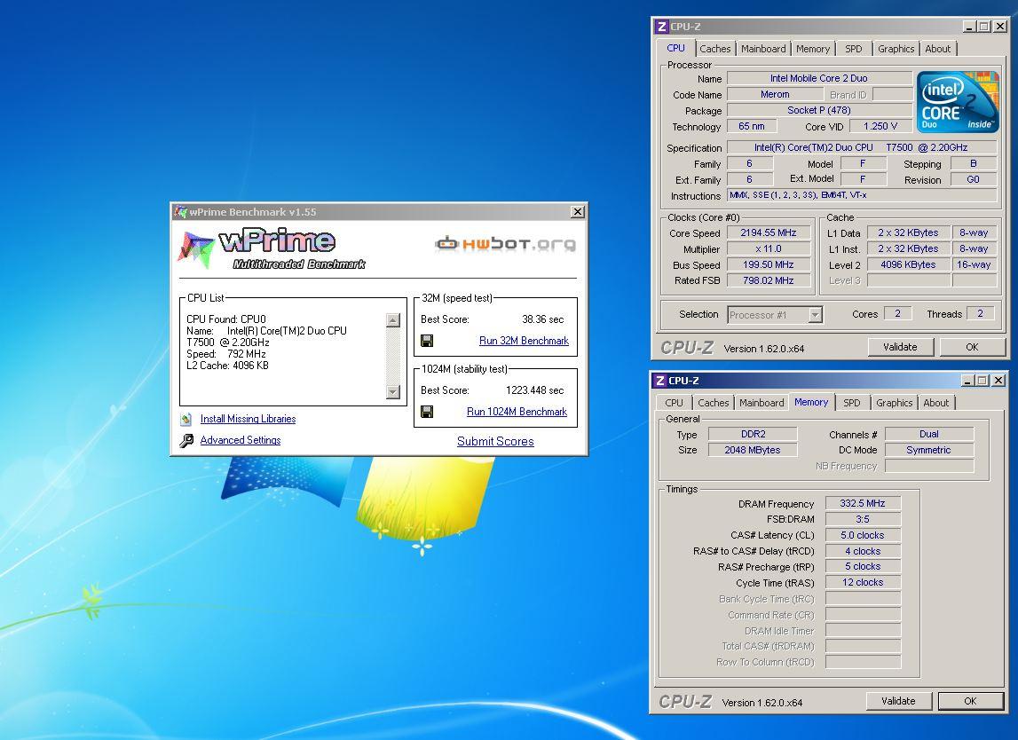Select CPU tab in top CPU-Z window
Image resolution: width=1018 pixels, height=740 pixels.
[x=675, y=48]
